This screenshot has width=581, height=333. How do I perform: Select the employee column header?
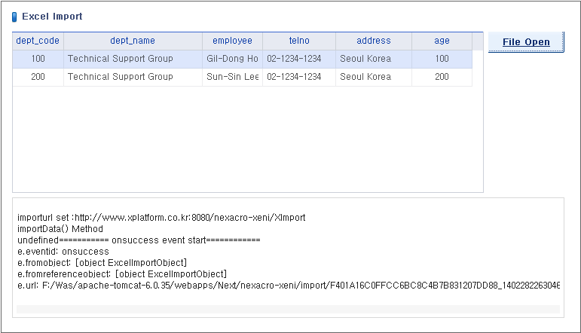click(232, 41)
